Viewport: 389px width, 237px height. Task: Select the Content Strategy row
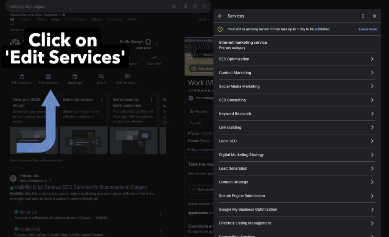(297, 182)
